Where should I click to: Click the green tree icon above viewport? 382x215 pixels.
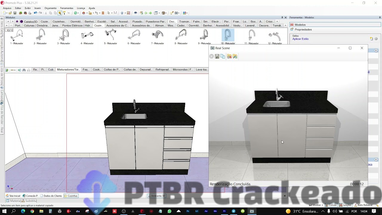pyautogui.click(x=7, y=70)
